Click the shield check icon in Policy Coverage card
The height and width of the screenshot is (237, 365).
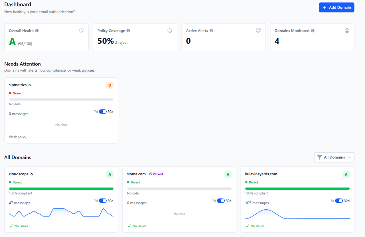[170, 31]
